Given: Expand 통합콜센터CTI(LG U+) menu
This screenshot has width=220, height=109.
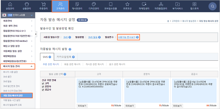Looking at the screenshot, I should click(18, 31).
